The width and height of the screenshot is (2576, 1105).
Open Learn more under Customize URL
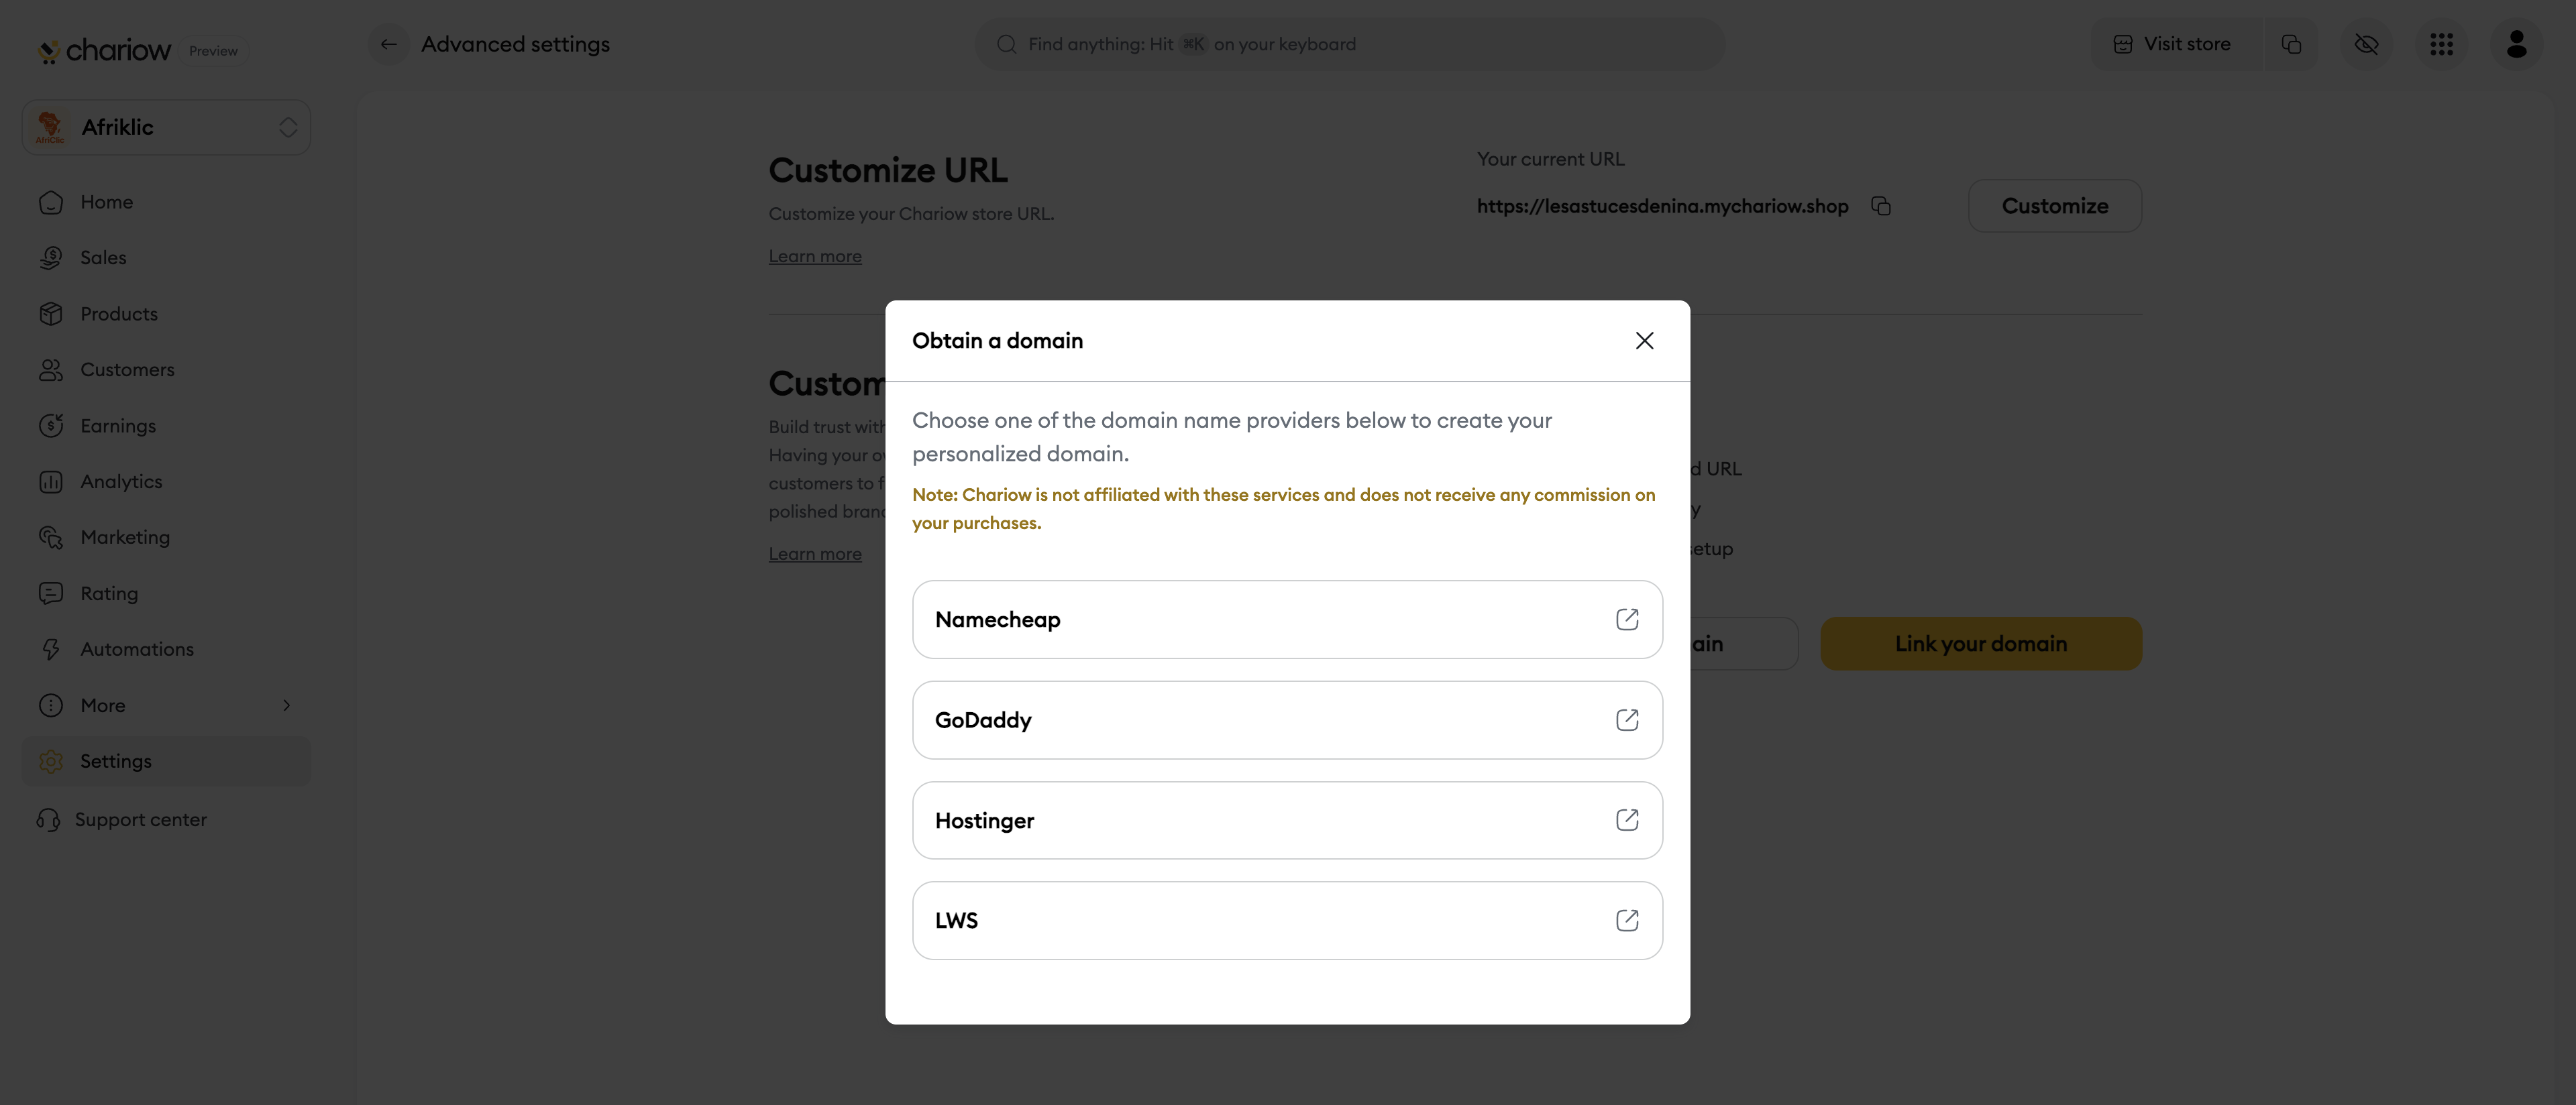point(814,257)
